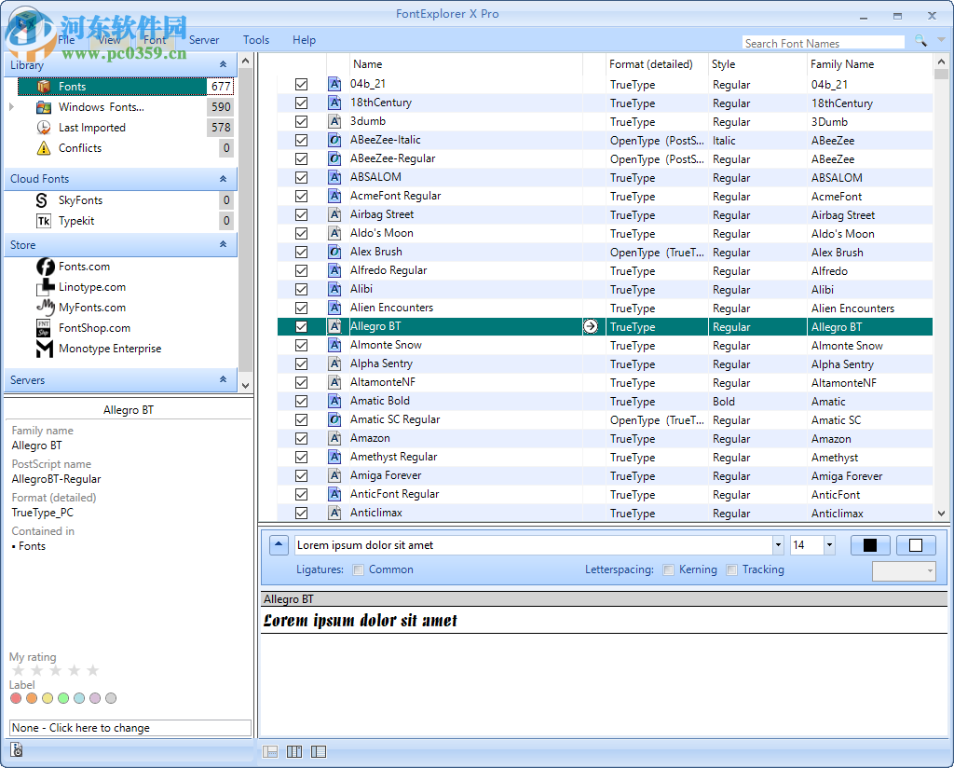Image resolution: width=954 pixels, height=768 pixels.
Task: Click the font icon beside Amatic Bold
Action: point(334,401)
